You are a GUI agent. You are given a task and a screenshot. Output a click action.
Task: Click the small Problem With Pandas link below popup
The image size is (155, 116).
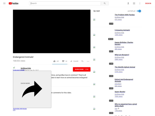click(x=20, y=109)
